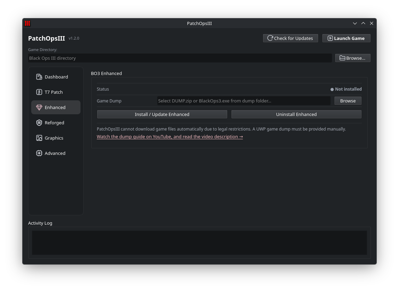Click the Reforged shield icon

pos(39,123)
